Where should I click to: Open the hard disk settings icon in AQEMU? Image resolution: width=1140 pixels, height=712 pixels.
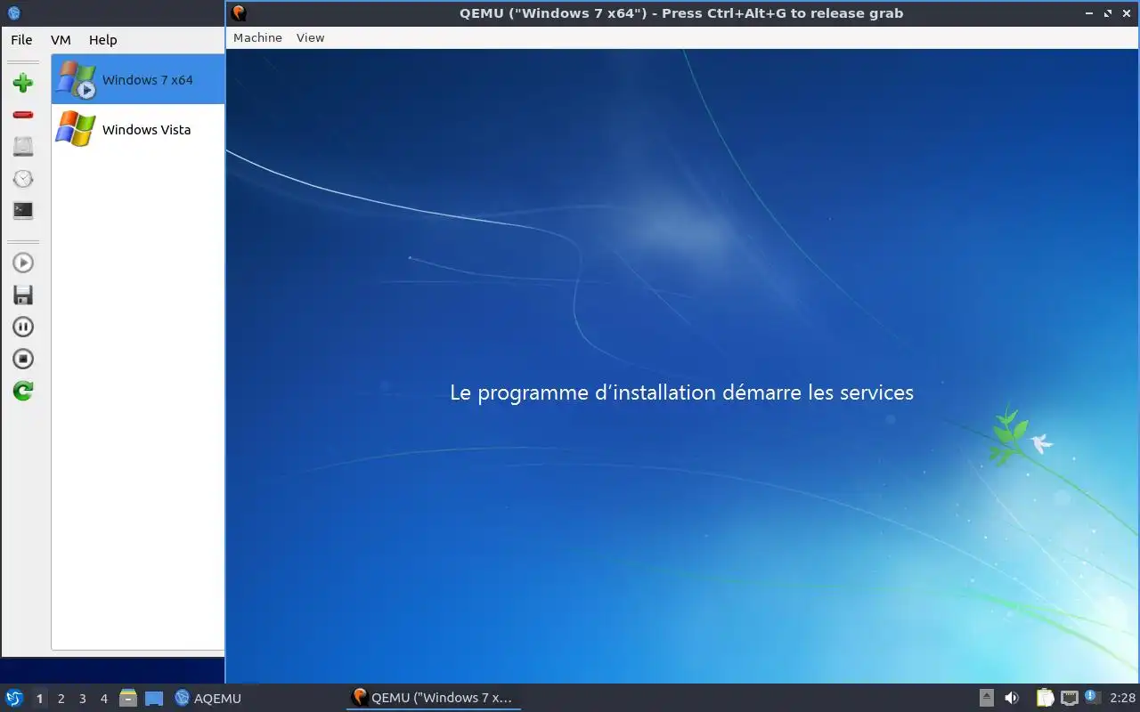pos(23,147)
